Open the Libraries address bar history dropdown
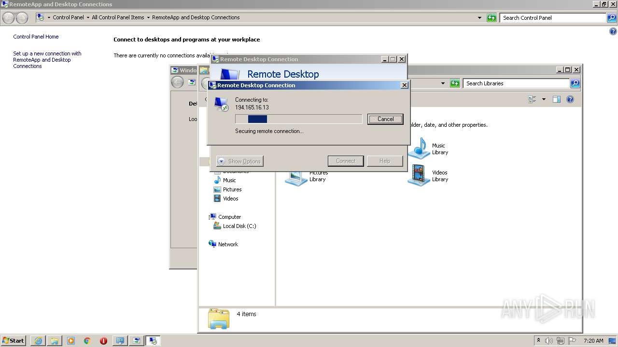This screenshot has width=618, height=347. click(443, 83)
